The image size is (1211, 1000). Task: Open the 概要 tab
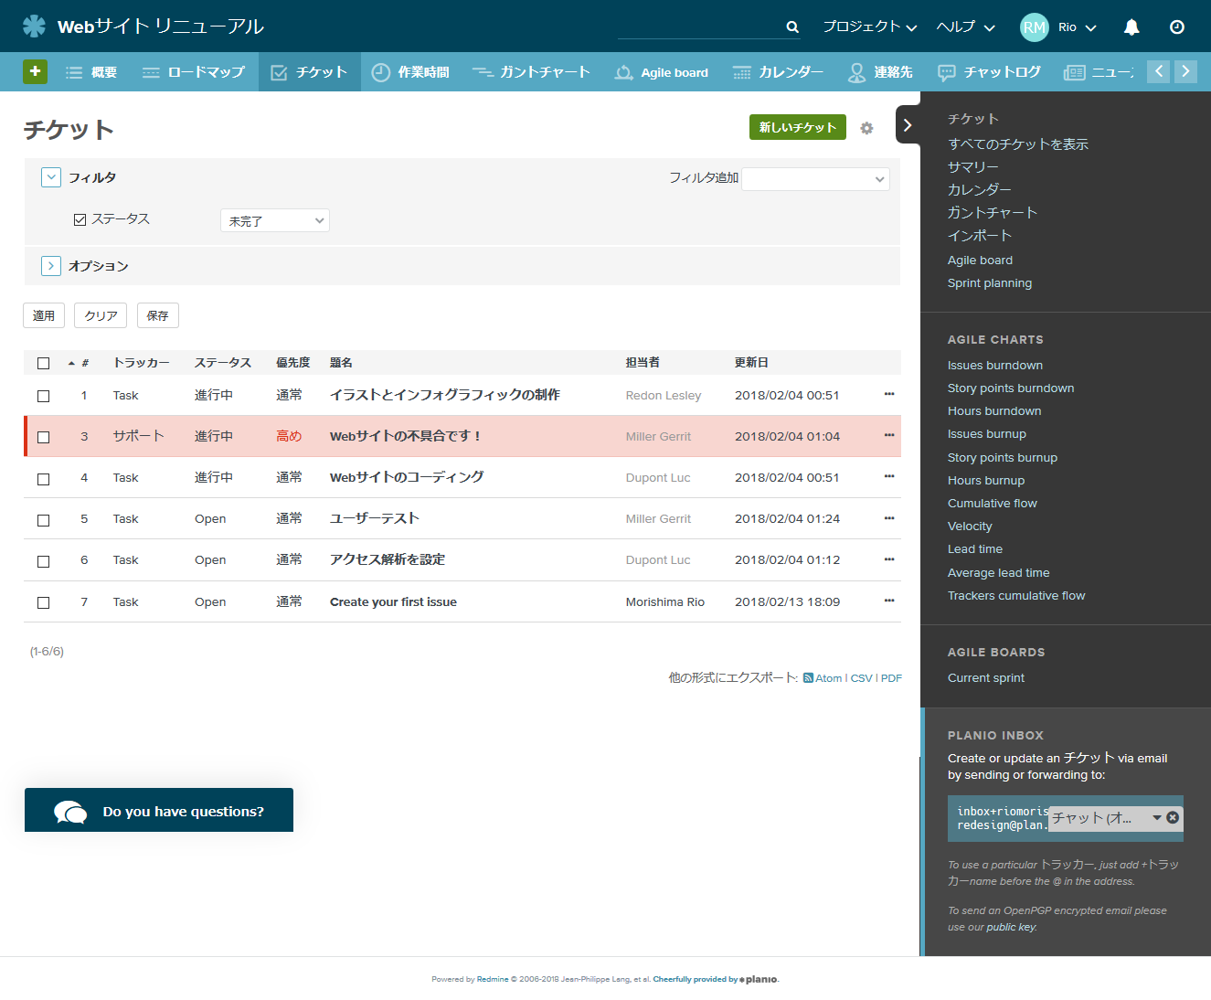pyautogui.click(x=91, y=72)
